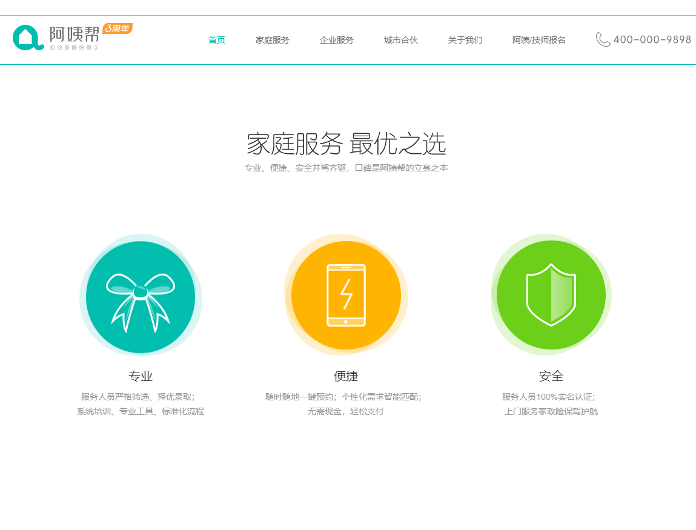
Task: Click the teal house logo icon
Action: click(x=27, y=38)
